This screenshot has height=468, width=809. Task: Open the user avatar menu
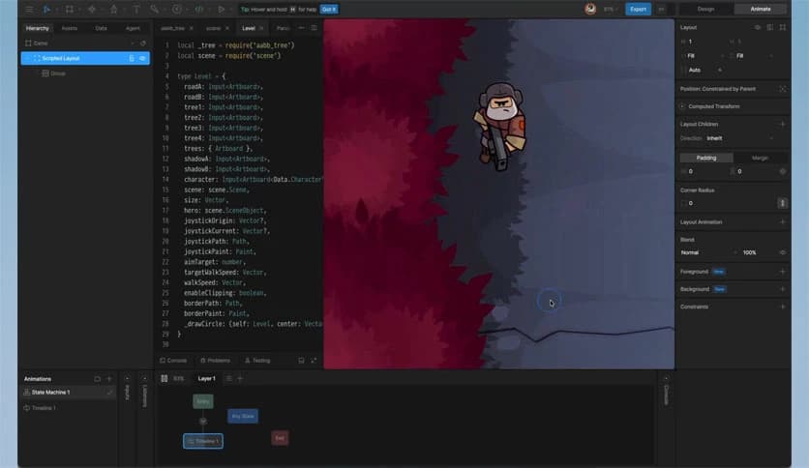[590, 9]
